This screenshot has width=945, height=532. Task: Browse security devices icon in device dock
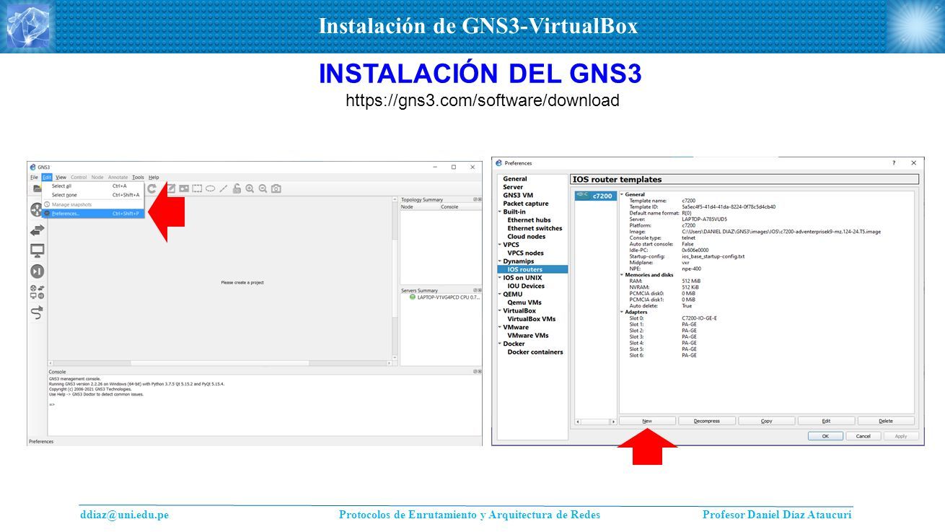[37, 271]
